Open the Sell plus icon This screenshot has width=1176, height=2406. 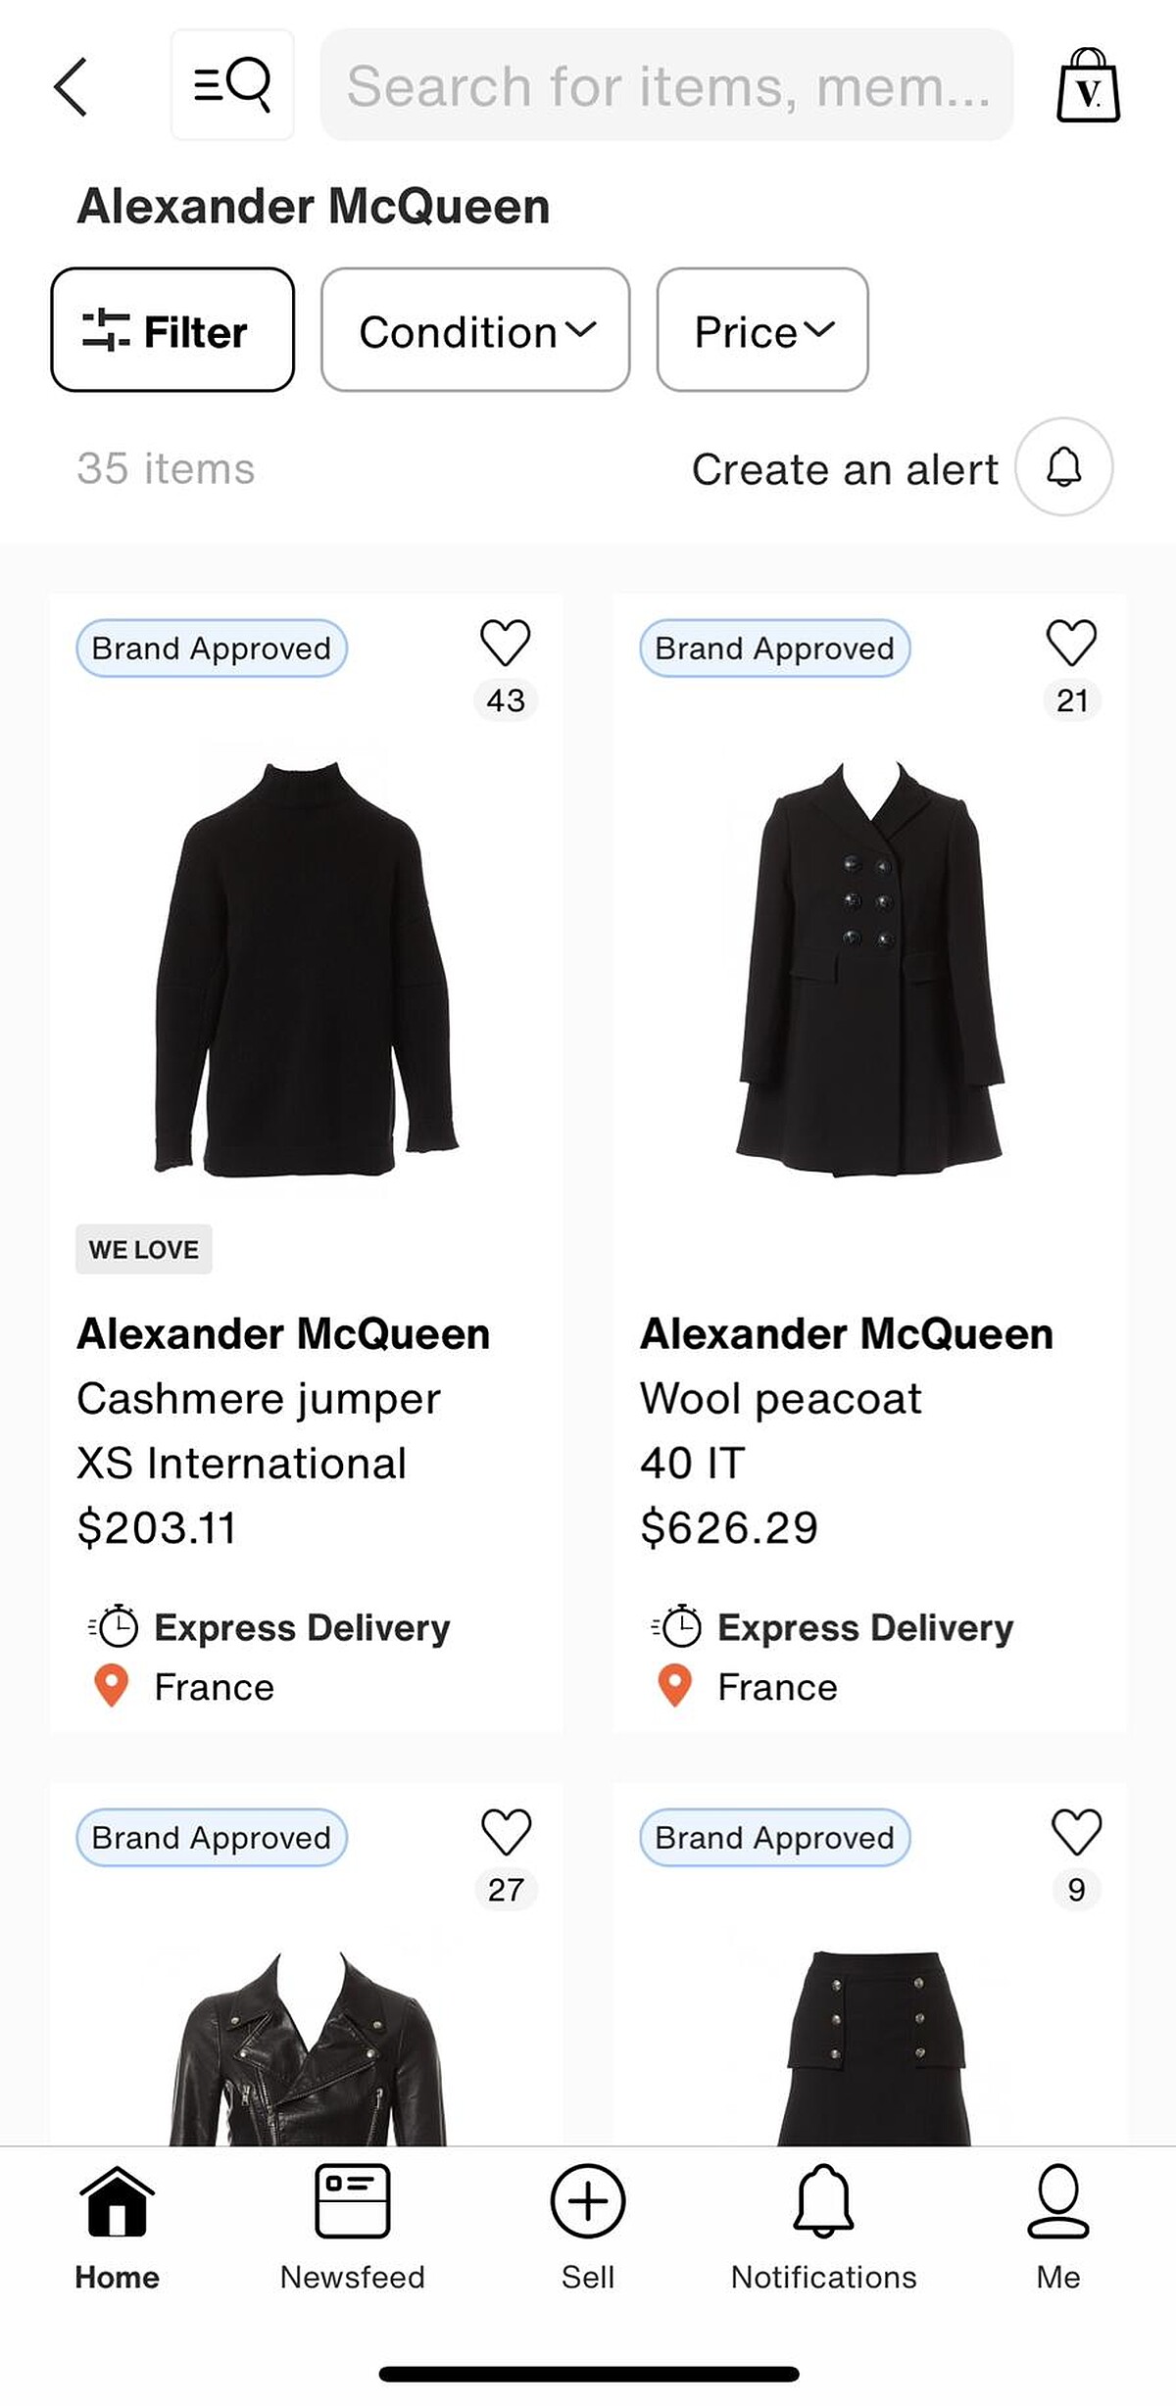(x=588, y=2200)
